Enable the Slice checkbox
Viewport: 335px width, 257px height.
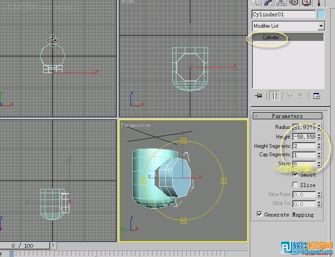tap(295, 184)
